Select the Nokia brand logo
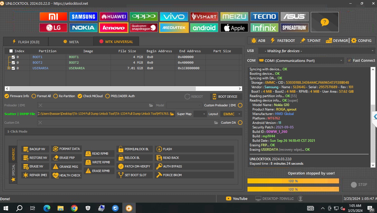This screenshot has height=213, width=377. [x=83, y=28]
